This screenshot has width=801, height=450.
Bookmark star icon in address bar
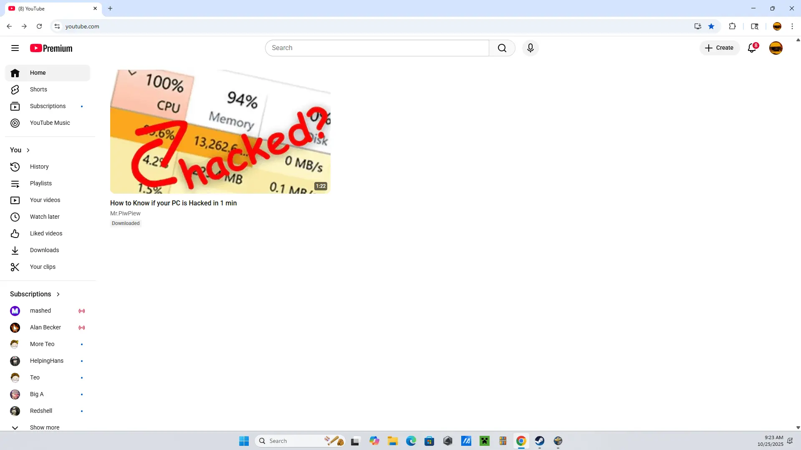(711, 26)
